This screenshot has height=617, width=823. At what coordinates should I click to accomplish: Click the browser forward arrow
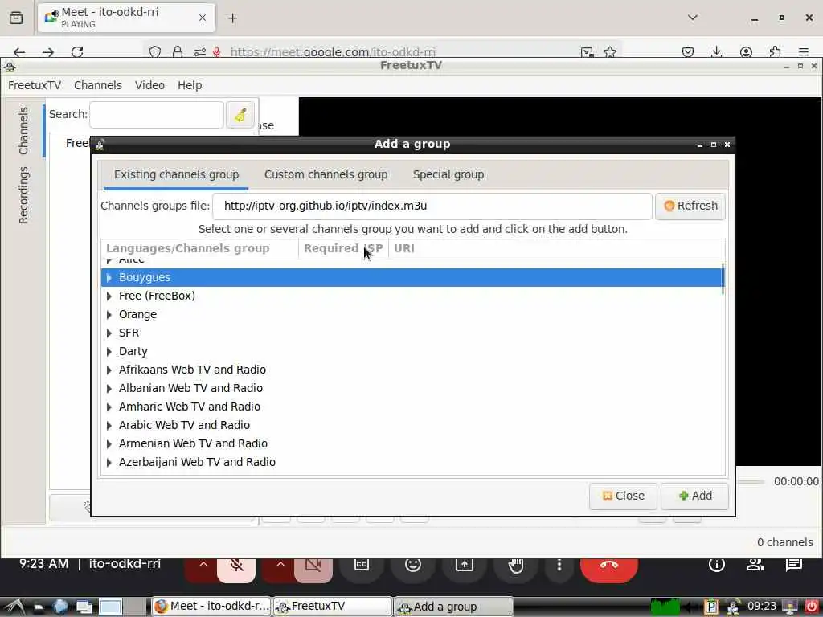(x=48, y=52)
